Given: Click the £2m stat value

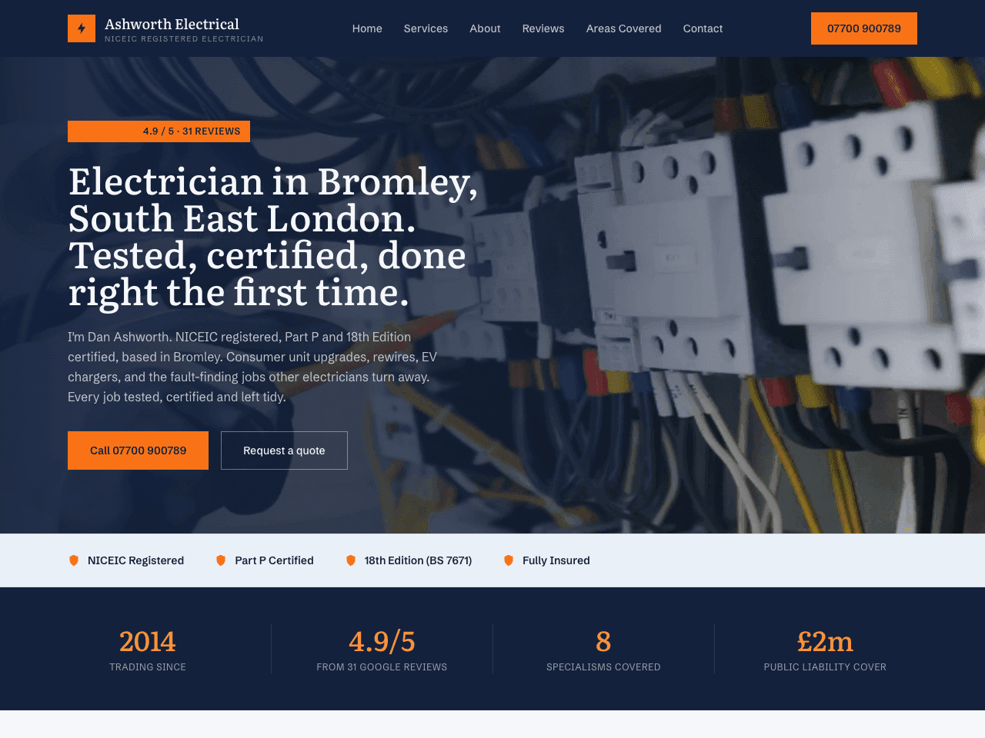Looking at the screenshot, I should 825,641.
